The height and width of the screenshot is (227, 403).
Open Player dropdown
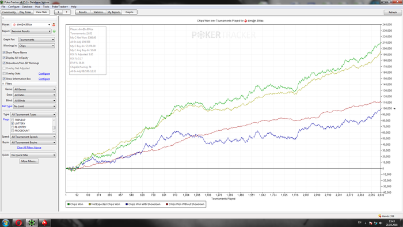tap(31, 25)
